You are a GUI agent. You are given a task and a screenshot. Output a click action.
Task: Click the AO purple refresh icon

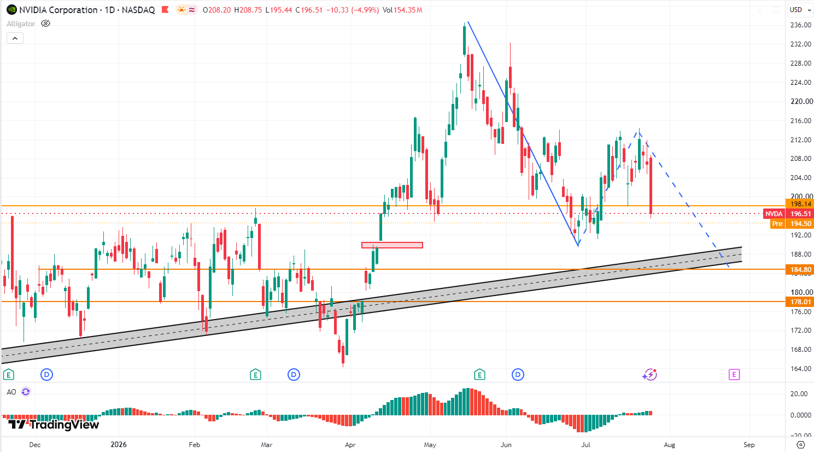pyautogui.click(x=26, y=392)
